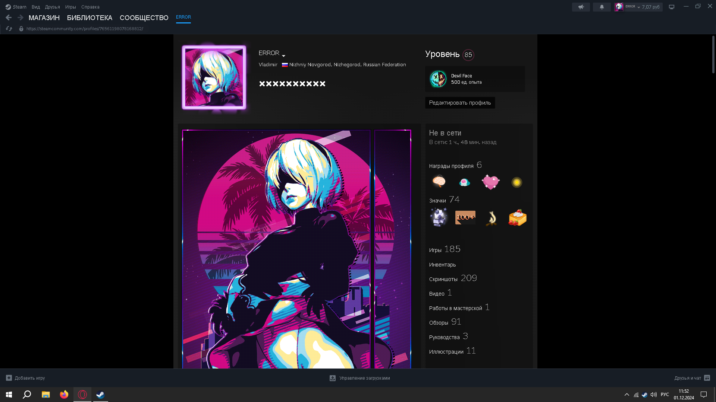
Task: Select the golden coin profile award
Action: pos(516,182)
